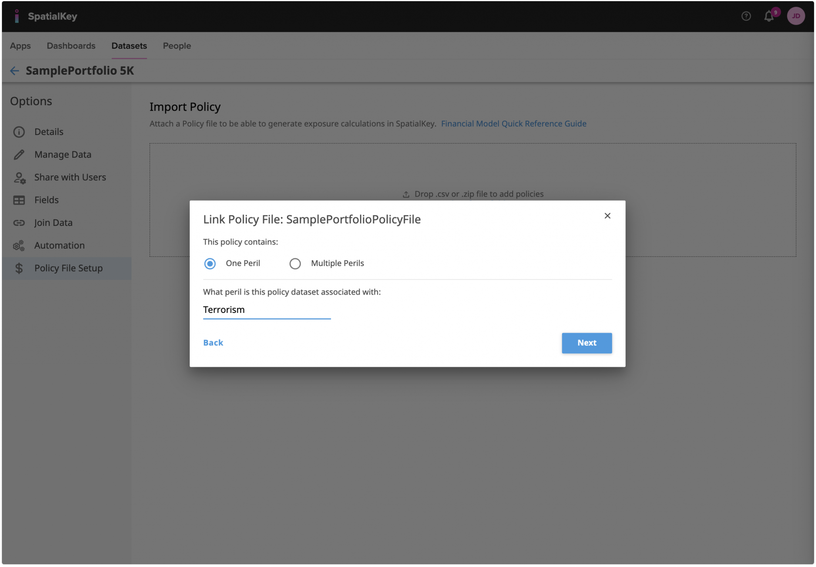Viewport: 816px width, 567px height.
Task: Open the notifications bell icon
Action: pos(769,16)
